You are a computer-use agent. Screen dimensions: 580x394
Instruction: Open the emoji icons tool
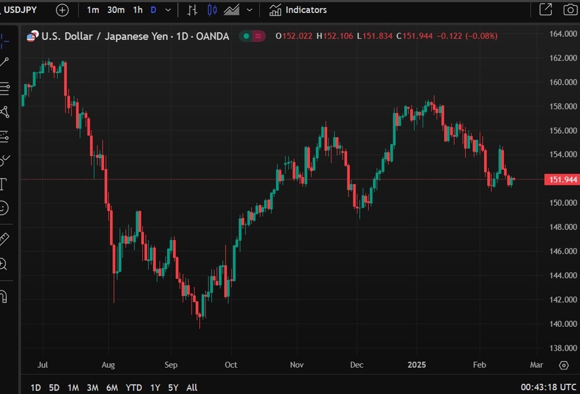point(4,208)
